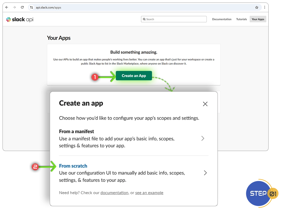Viewport: 283px width, 212px height.
Task: Open site information icon in address bar
Action: point(32,7)
